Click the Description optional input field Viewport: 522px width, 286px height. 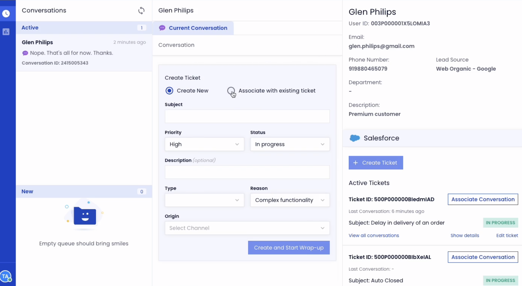click(247, 172)
